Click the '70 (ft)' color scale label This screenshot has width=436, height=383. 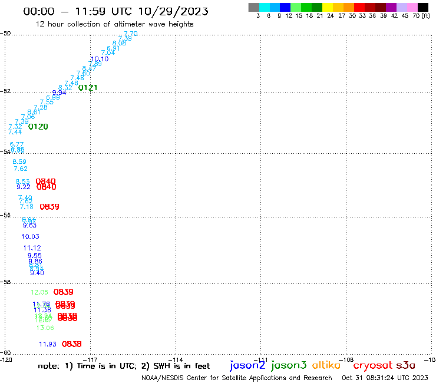click(421, 15)
